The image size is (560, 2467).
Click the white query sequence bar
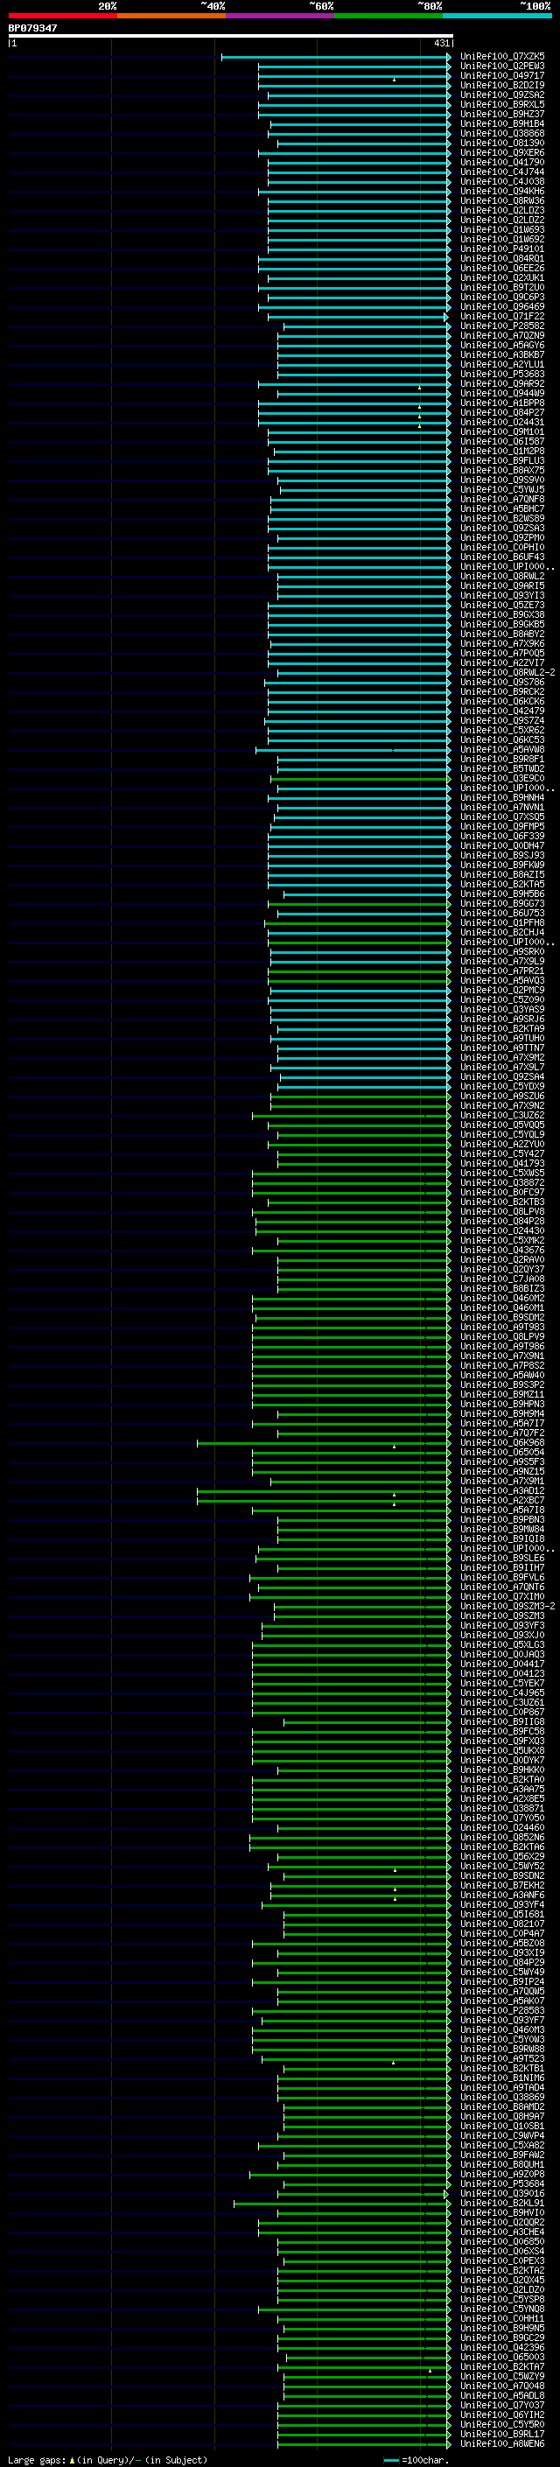[231, 35]
